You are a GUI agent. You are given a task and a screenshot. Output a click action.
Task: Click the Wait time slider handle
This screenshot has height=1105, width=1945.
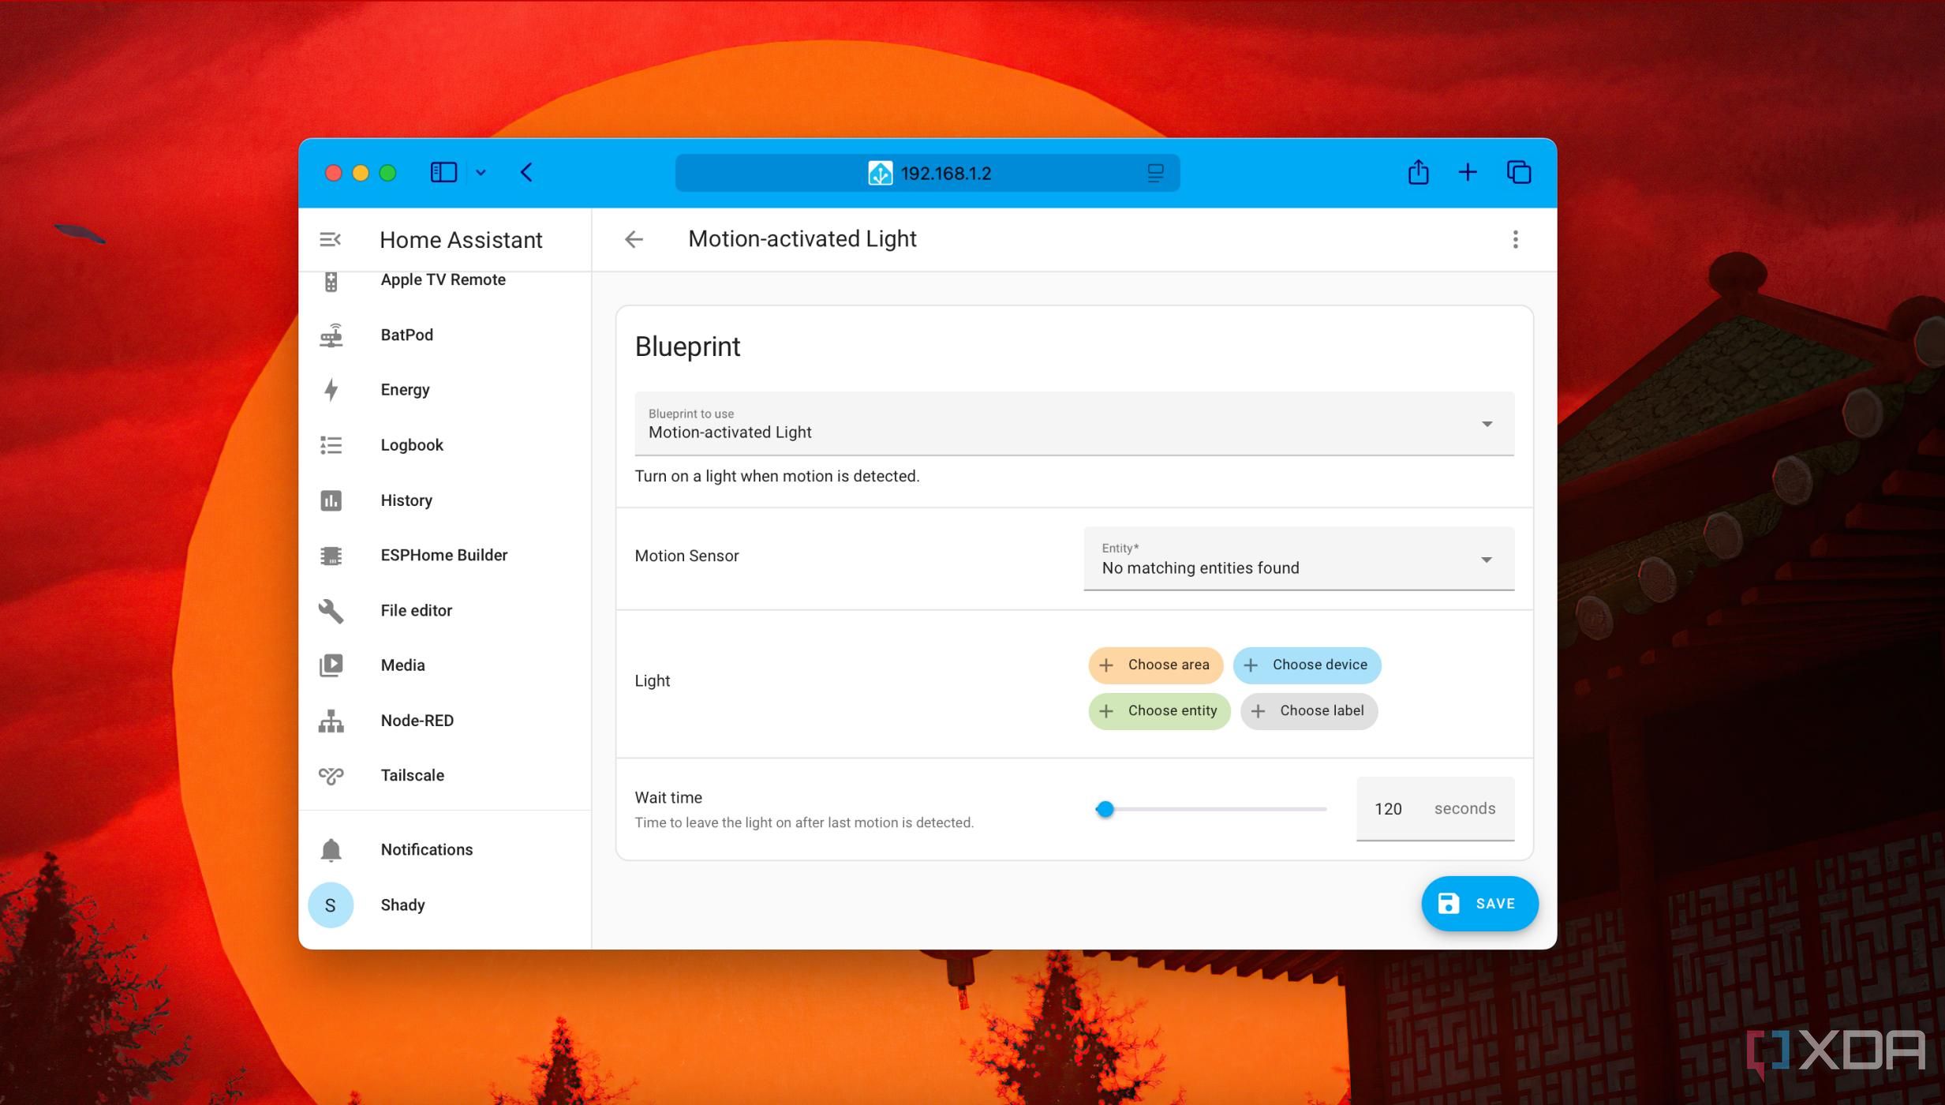[x=1105, y=809]
